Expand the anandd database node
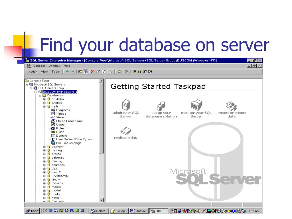292x219 pixels. (x=44, y=103)
